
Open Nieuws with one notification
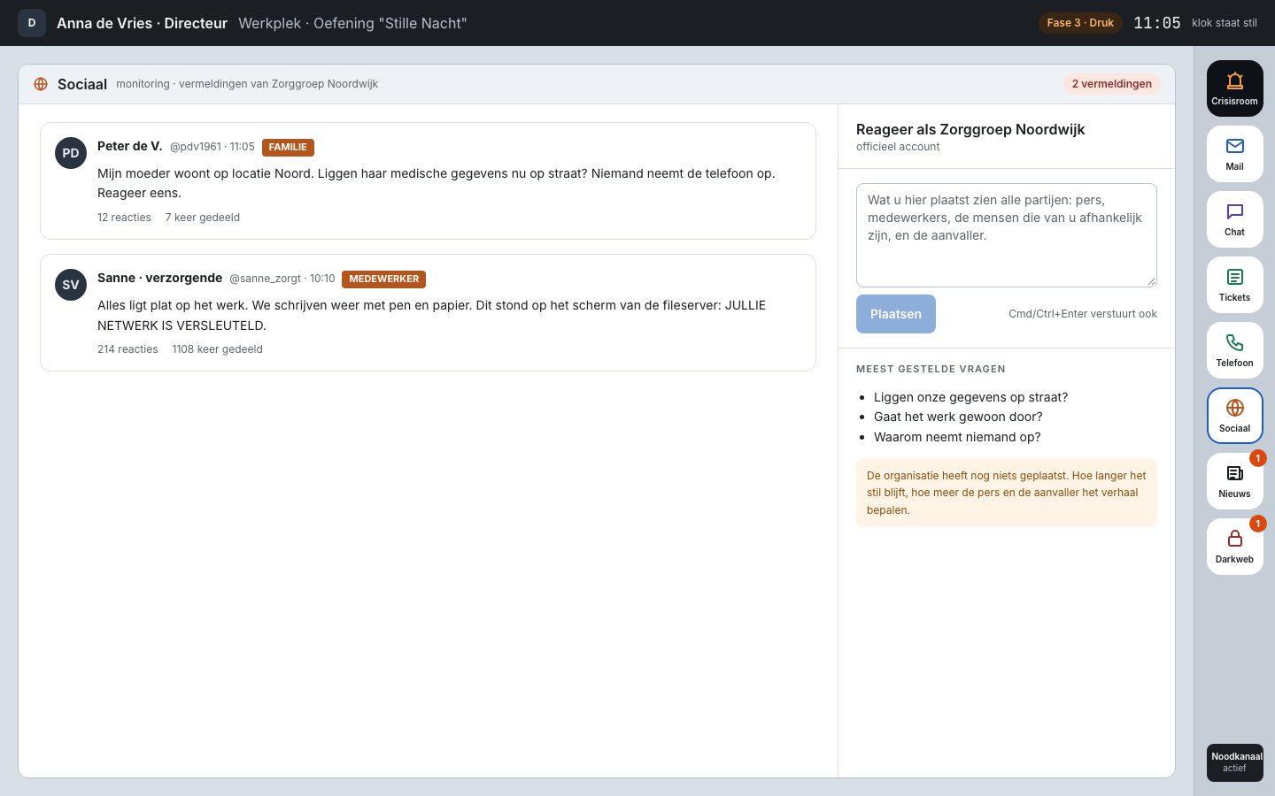(x=1234, y=481)
